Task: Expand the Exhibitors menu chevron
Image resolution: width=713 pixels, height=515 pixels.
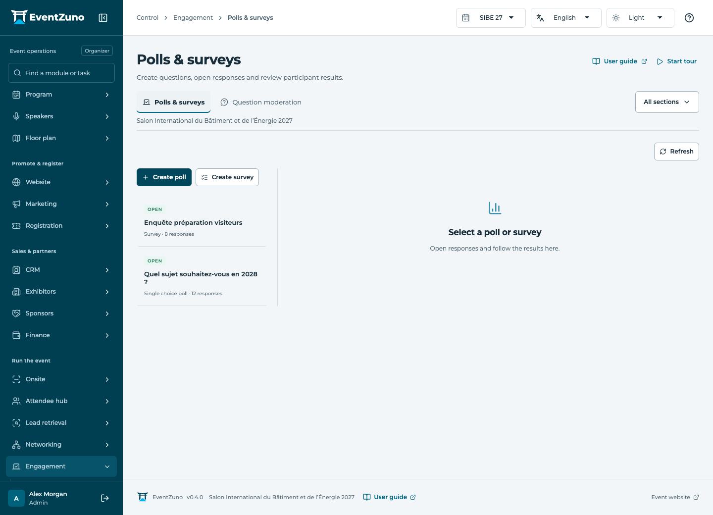Action: point(107,292)
